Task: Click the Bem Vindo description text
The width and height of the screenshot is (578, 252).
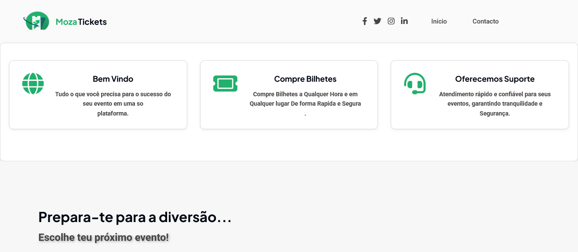Action: click(x=113, y=104)
